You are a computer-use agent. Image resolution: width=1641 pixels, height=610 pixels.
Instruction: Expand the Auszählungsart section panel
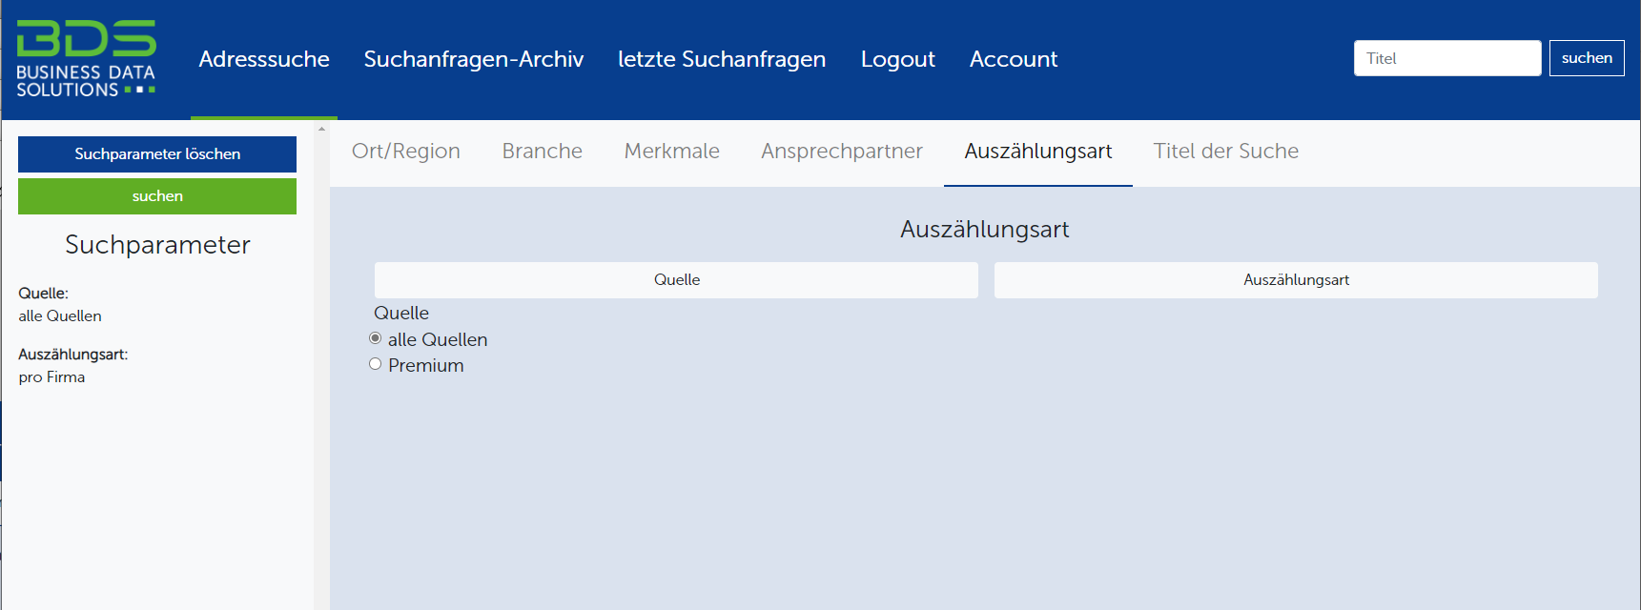coord(1295,280)
